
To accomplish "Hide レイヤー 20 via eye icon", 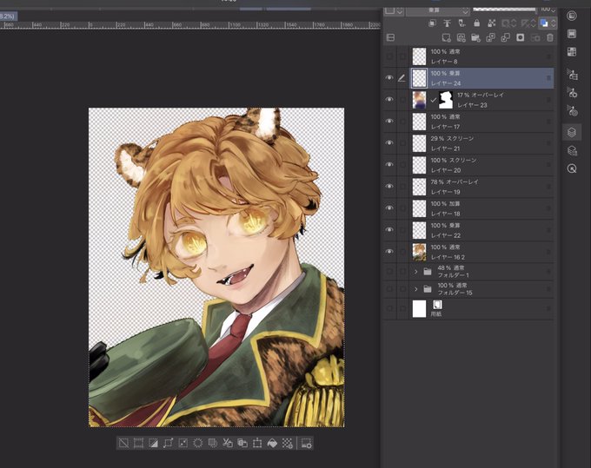I will [x=389, y=164].
